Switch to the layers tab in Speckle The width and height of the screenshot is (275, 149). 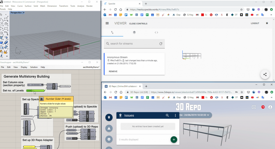point(134,33)
